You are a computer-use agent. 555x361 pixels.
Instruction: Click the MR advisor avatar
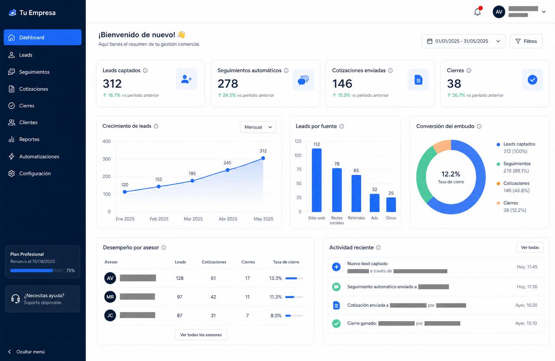pos(110,297)
